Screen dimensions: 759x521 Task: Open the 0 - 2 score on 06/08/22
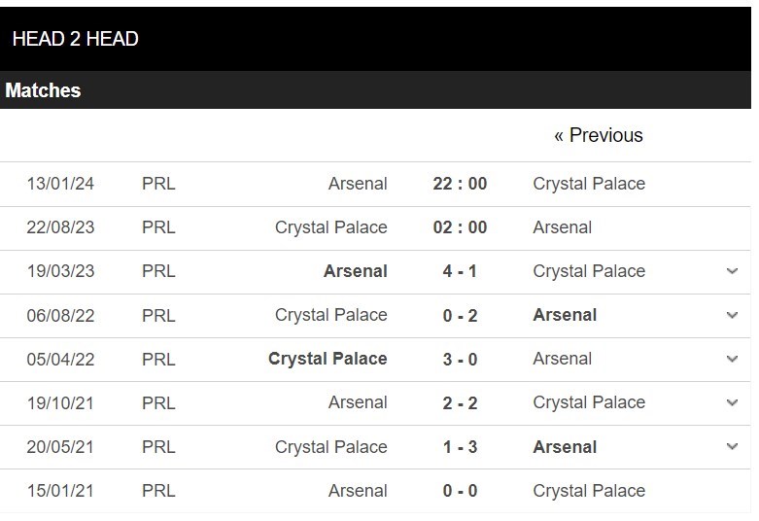(x=460, y=315)
